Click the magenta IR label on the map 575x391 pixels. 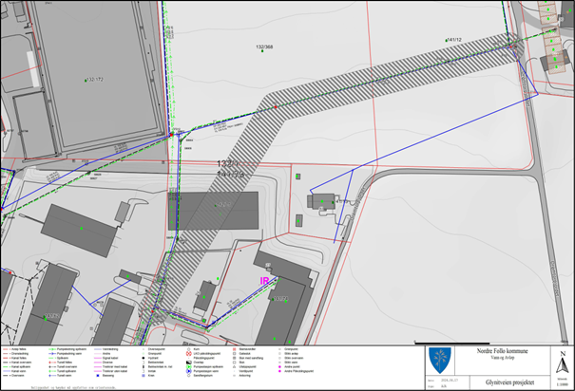[x=265, y=281]
